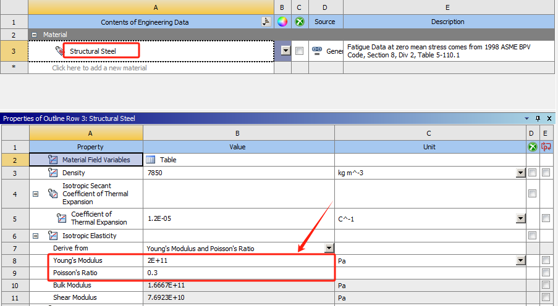Click the Isotropic Secant Coefficient property icon

53,193
